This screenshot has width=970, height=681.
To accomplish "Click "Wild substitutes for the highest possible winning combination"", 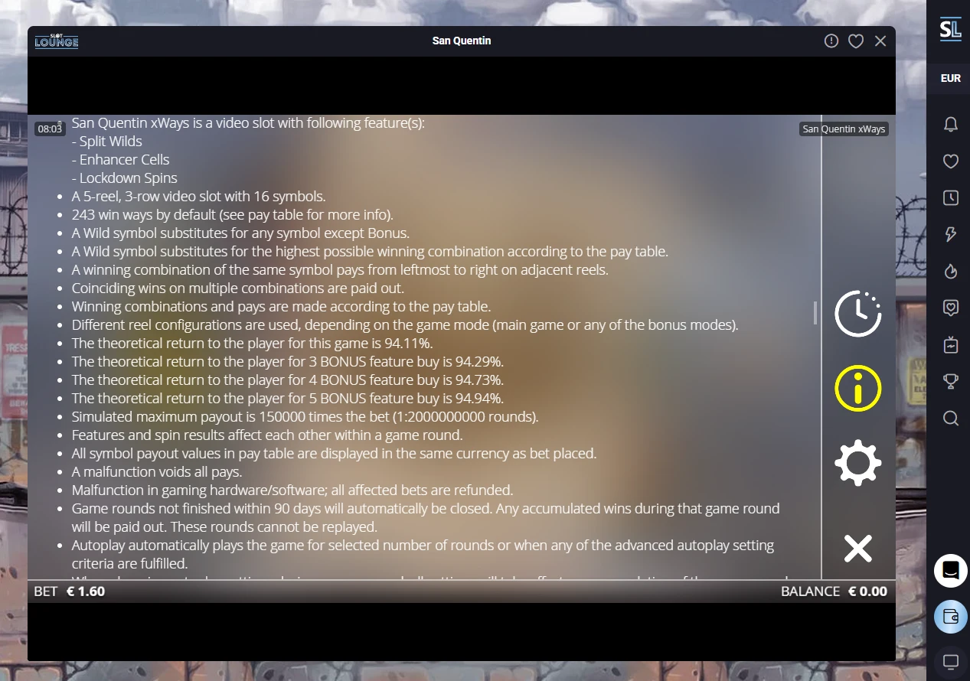I will point(370,252).
